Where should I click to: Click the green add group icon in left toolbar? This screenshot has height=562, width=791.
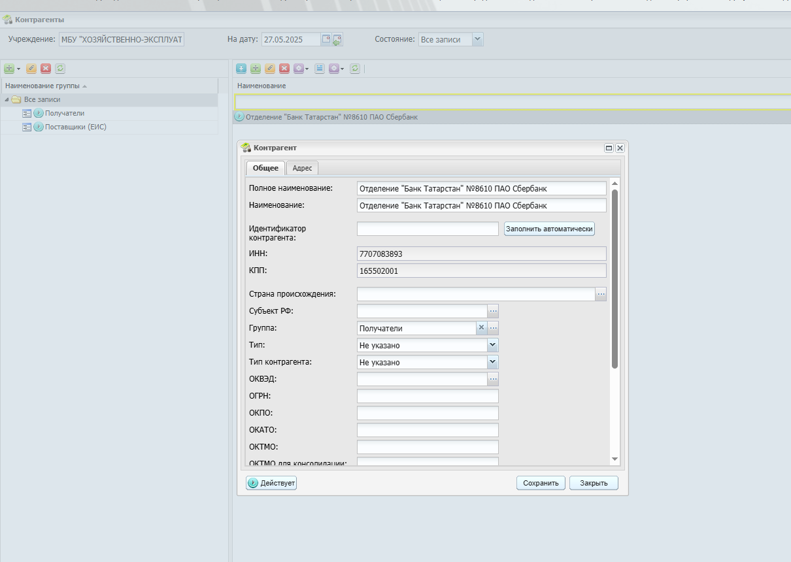(x=9, y=68)
